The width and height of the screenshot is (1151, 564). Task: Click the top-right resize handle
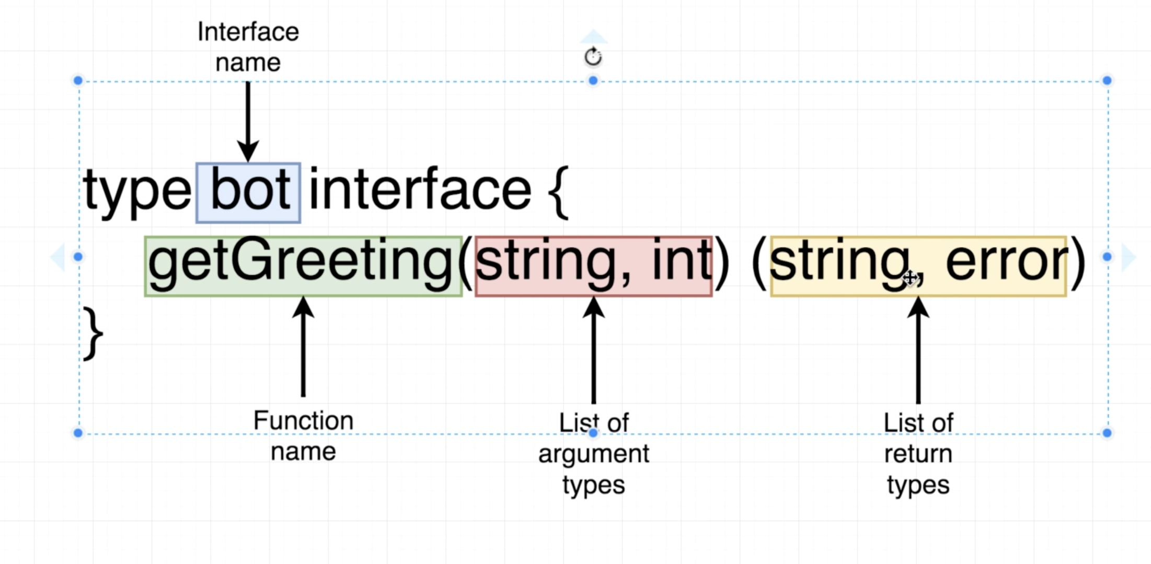coord(1107,80)
